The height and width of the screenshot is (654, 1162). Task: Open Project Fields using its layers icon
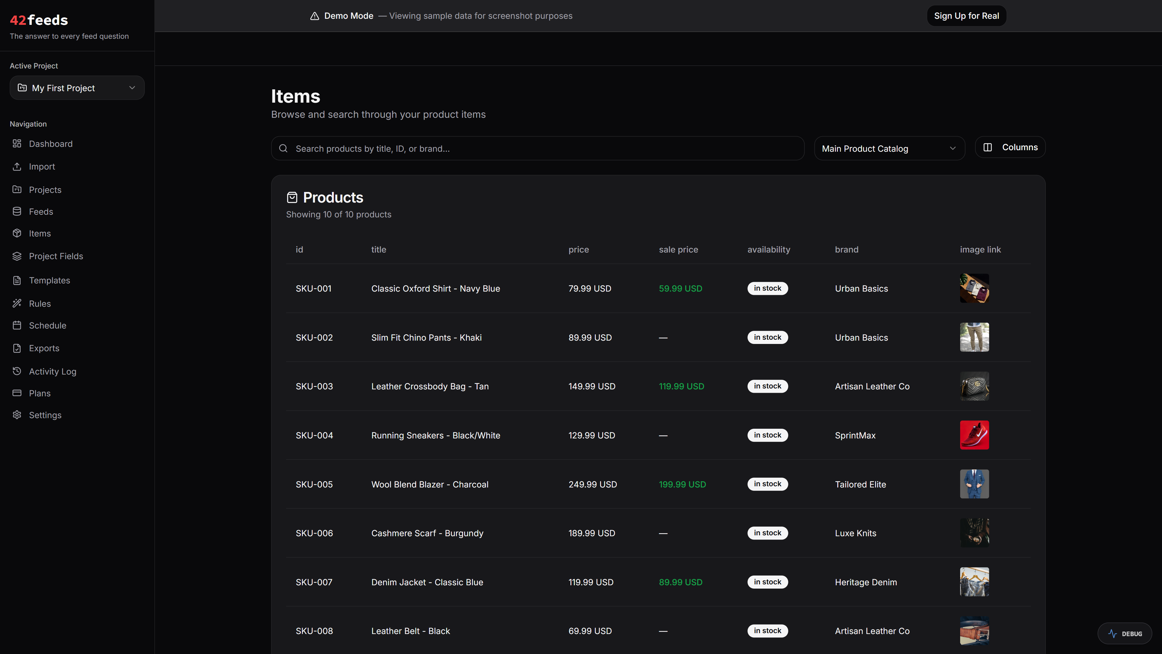tap(17, 256)
